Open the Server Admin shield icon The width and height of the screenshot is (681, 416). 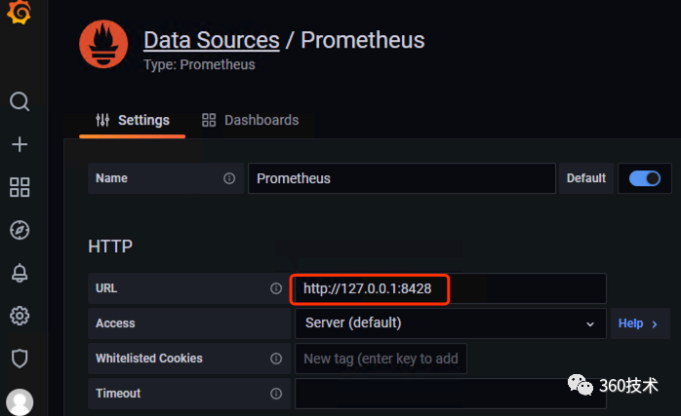click(20, 359)
